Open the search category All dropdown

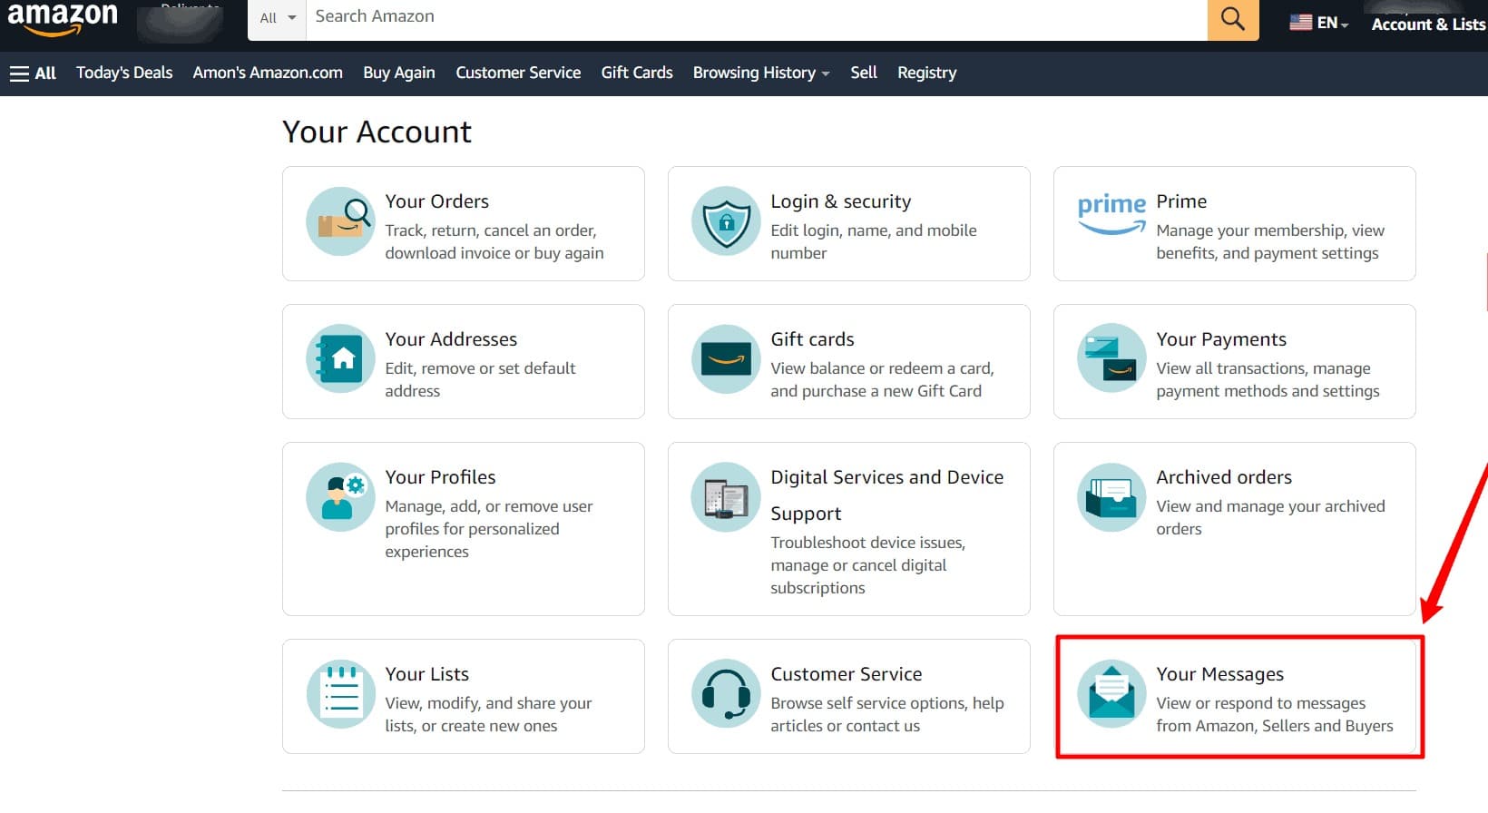277,18
